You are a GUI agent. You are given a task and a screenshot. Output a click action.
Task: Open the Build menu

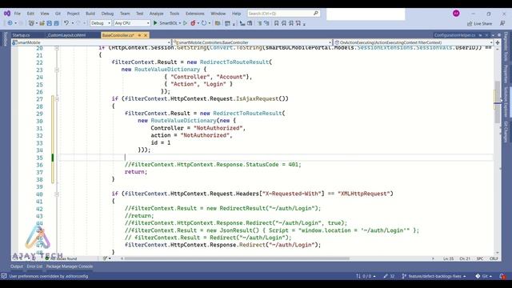tap(90, 14)
